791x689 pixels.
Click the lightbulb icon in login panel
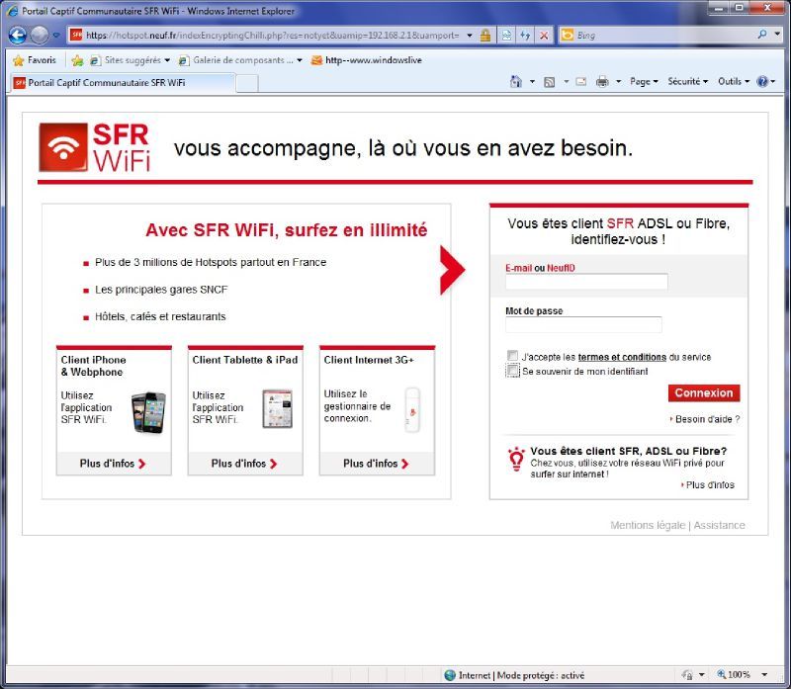click(x=516, y=459)
